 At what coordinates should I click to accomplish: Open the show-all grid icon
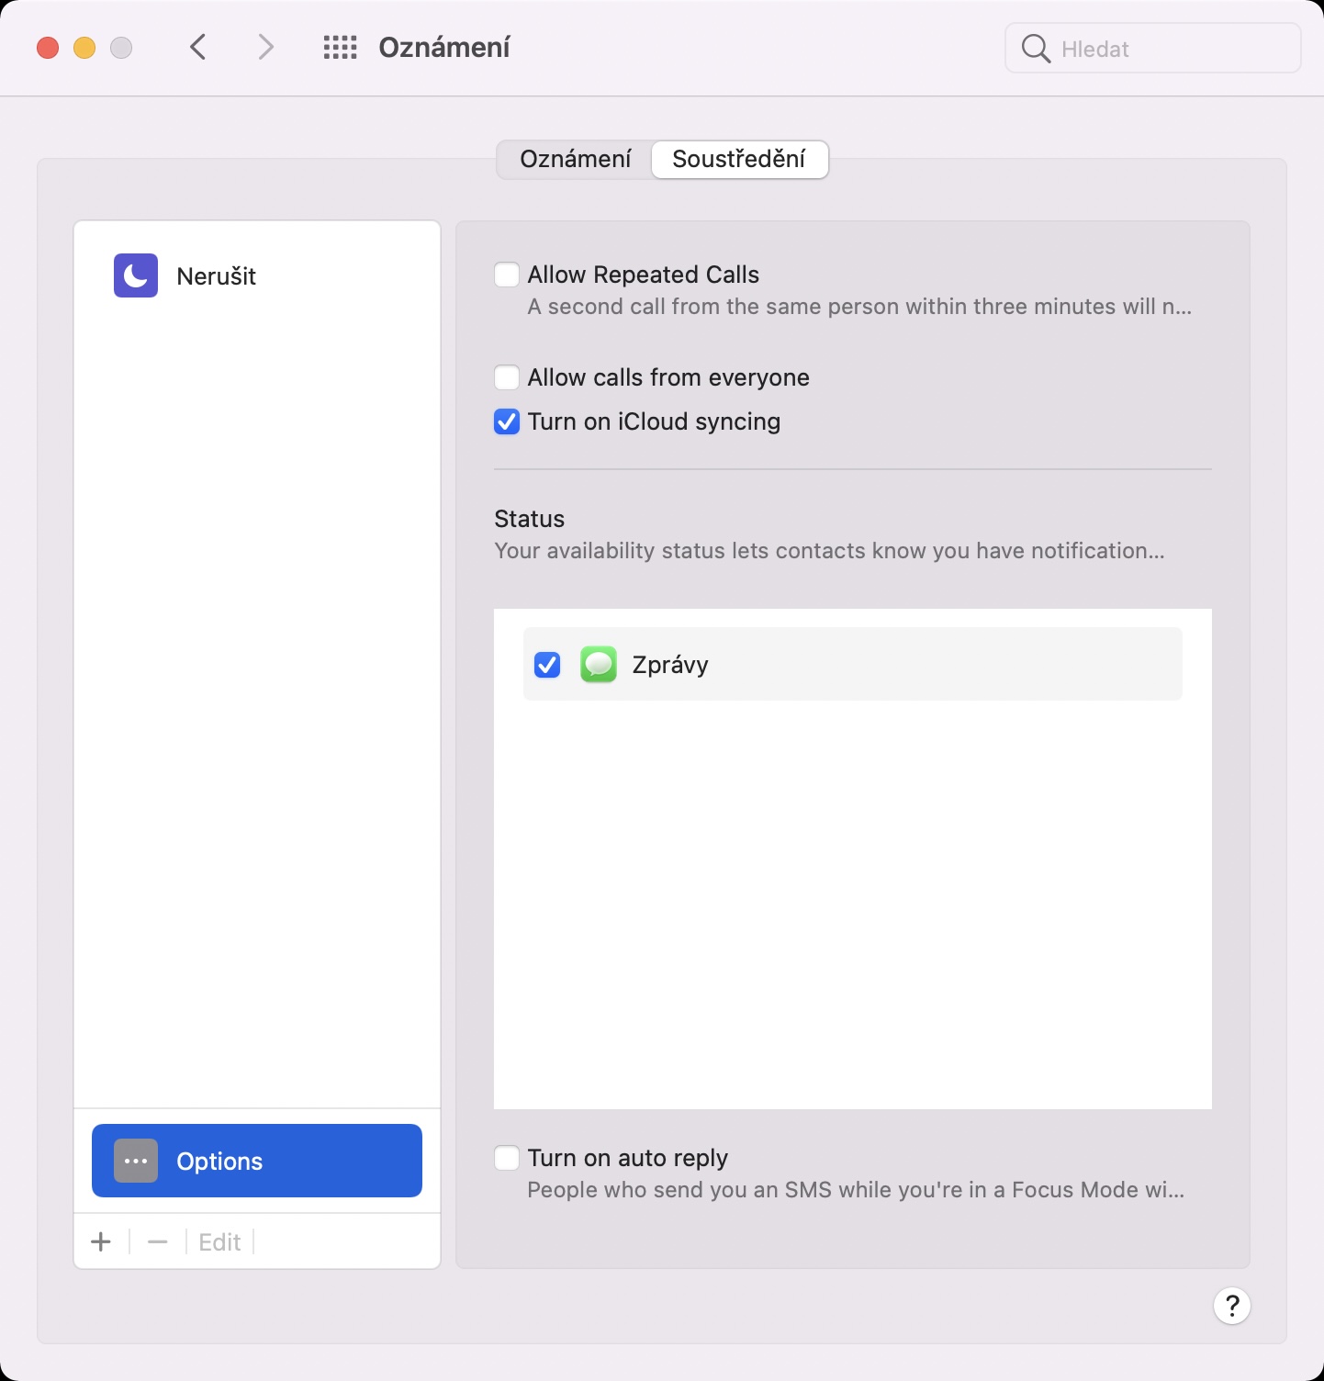click(340, 48)
